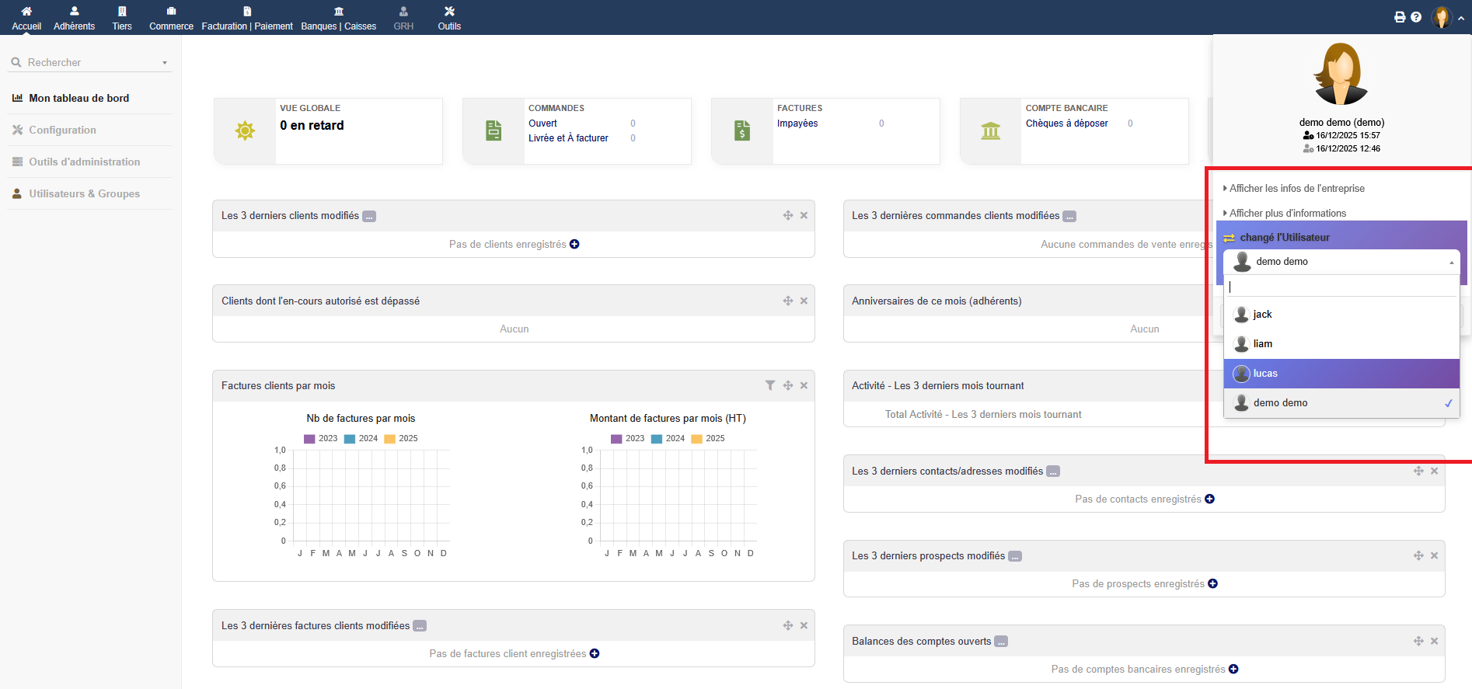Screen dimensions: 1472x689
Task: Open full list badge beside 'derniers prospects modifiés'
Action: coord(1015,556)
